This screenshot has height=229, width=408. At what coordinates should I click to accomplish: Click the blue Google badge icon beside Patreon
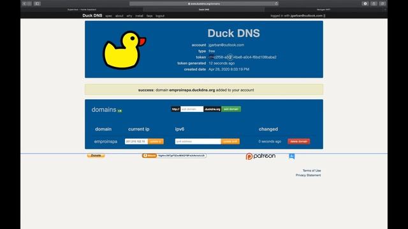292,156
